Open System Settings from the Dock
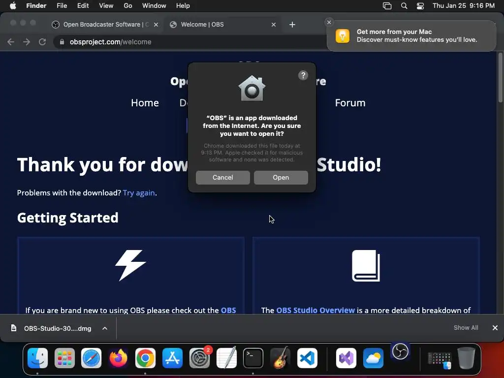The height and width of the screenshot is (378, 504). tap(200, 358)
